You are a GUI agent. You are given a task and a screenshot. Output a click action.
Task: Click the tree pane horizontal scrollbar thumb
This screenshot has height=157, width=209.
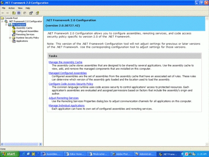(21, 144)
